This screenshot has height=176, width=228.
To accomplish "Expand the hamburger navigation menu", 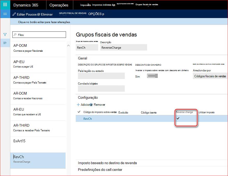I will pos(5,14).
